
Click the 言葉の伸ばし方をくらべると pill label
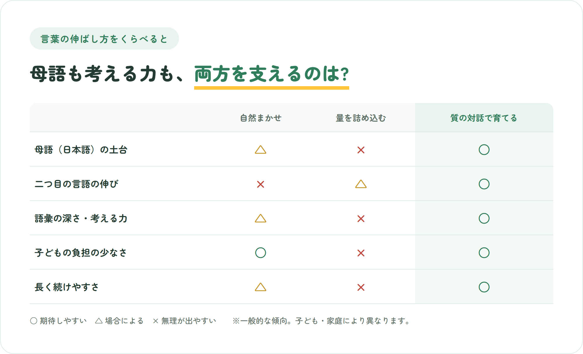click(104, 38)
